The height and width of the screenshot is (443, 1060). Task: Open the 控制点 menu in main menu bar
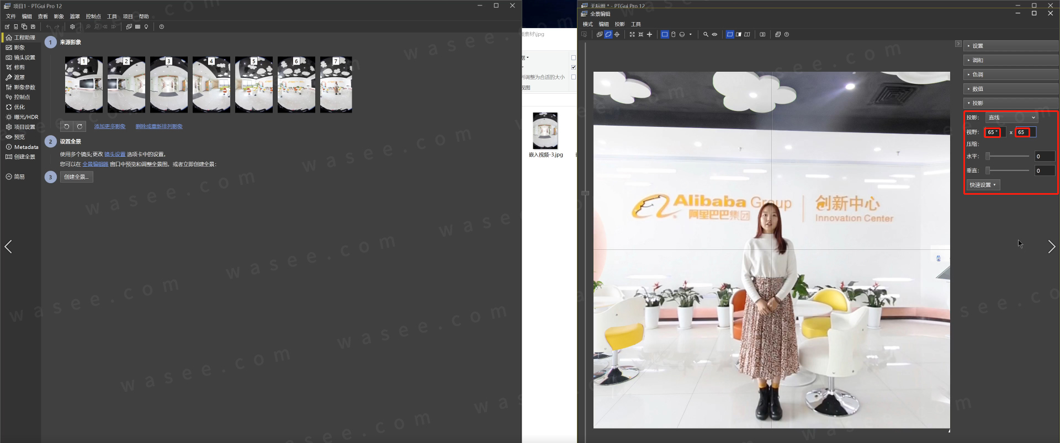[x=93, y=17]
